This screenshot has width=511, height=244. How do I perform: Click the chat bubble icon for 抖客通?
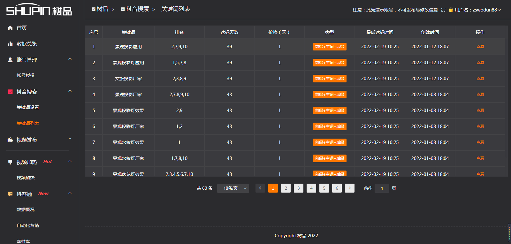[x=10, y=194]
